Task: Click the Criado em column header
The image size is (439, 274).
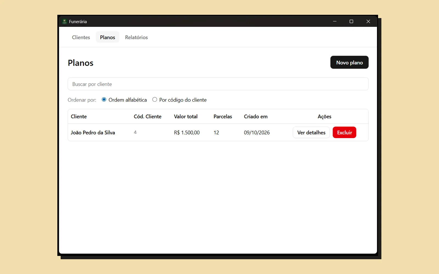Action: pyautogui.click(x=256, y=116)
